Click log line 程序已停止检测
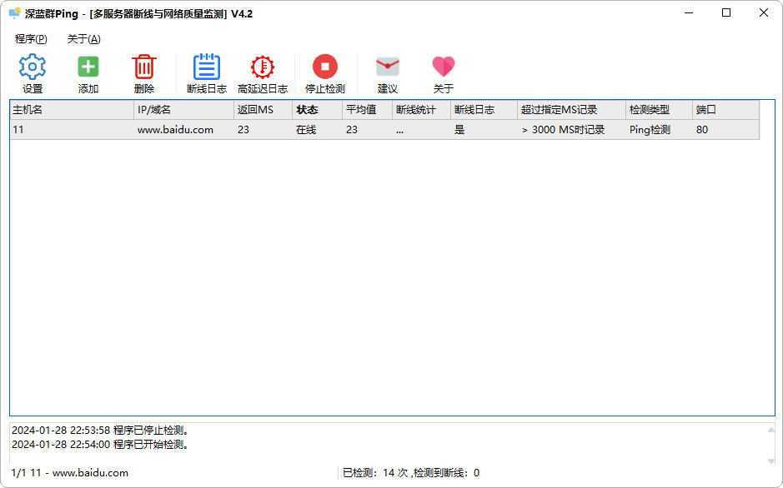 (x=100, y=431)
